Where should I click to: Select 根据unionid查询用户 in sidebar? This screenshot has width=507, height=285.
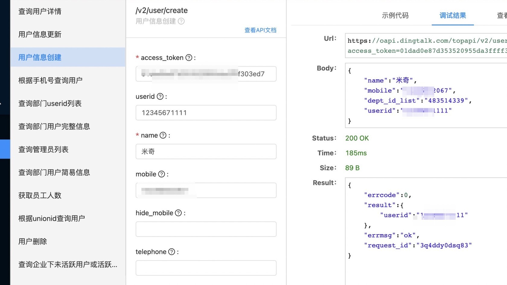click(52, 218)
